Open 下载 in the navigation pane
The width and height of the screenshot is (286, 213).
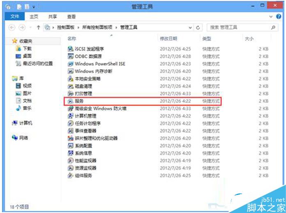[x=28, y=49]
